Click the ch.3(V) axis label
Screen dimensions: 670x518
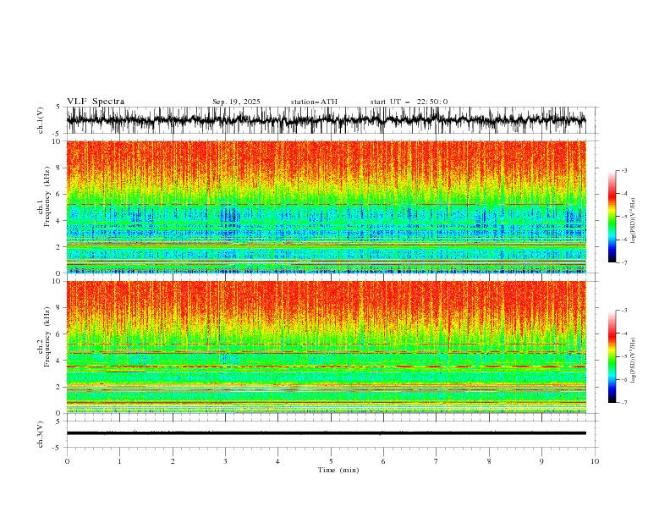coord(41,434)
